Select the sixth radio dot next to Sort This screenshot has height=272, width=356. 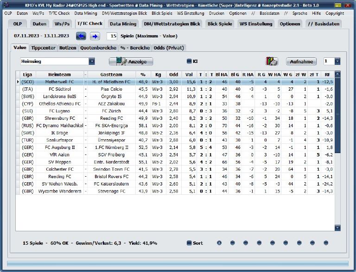(x=286, y=243)
